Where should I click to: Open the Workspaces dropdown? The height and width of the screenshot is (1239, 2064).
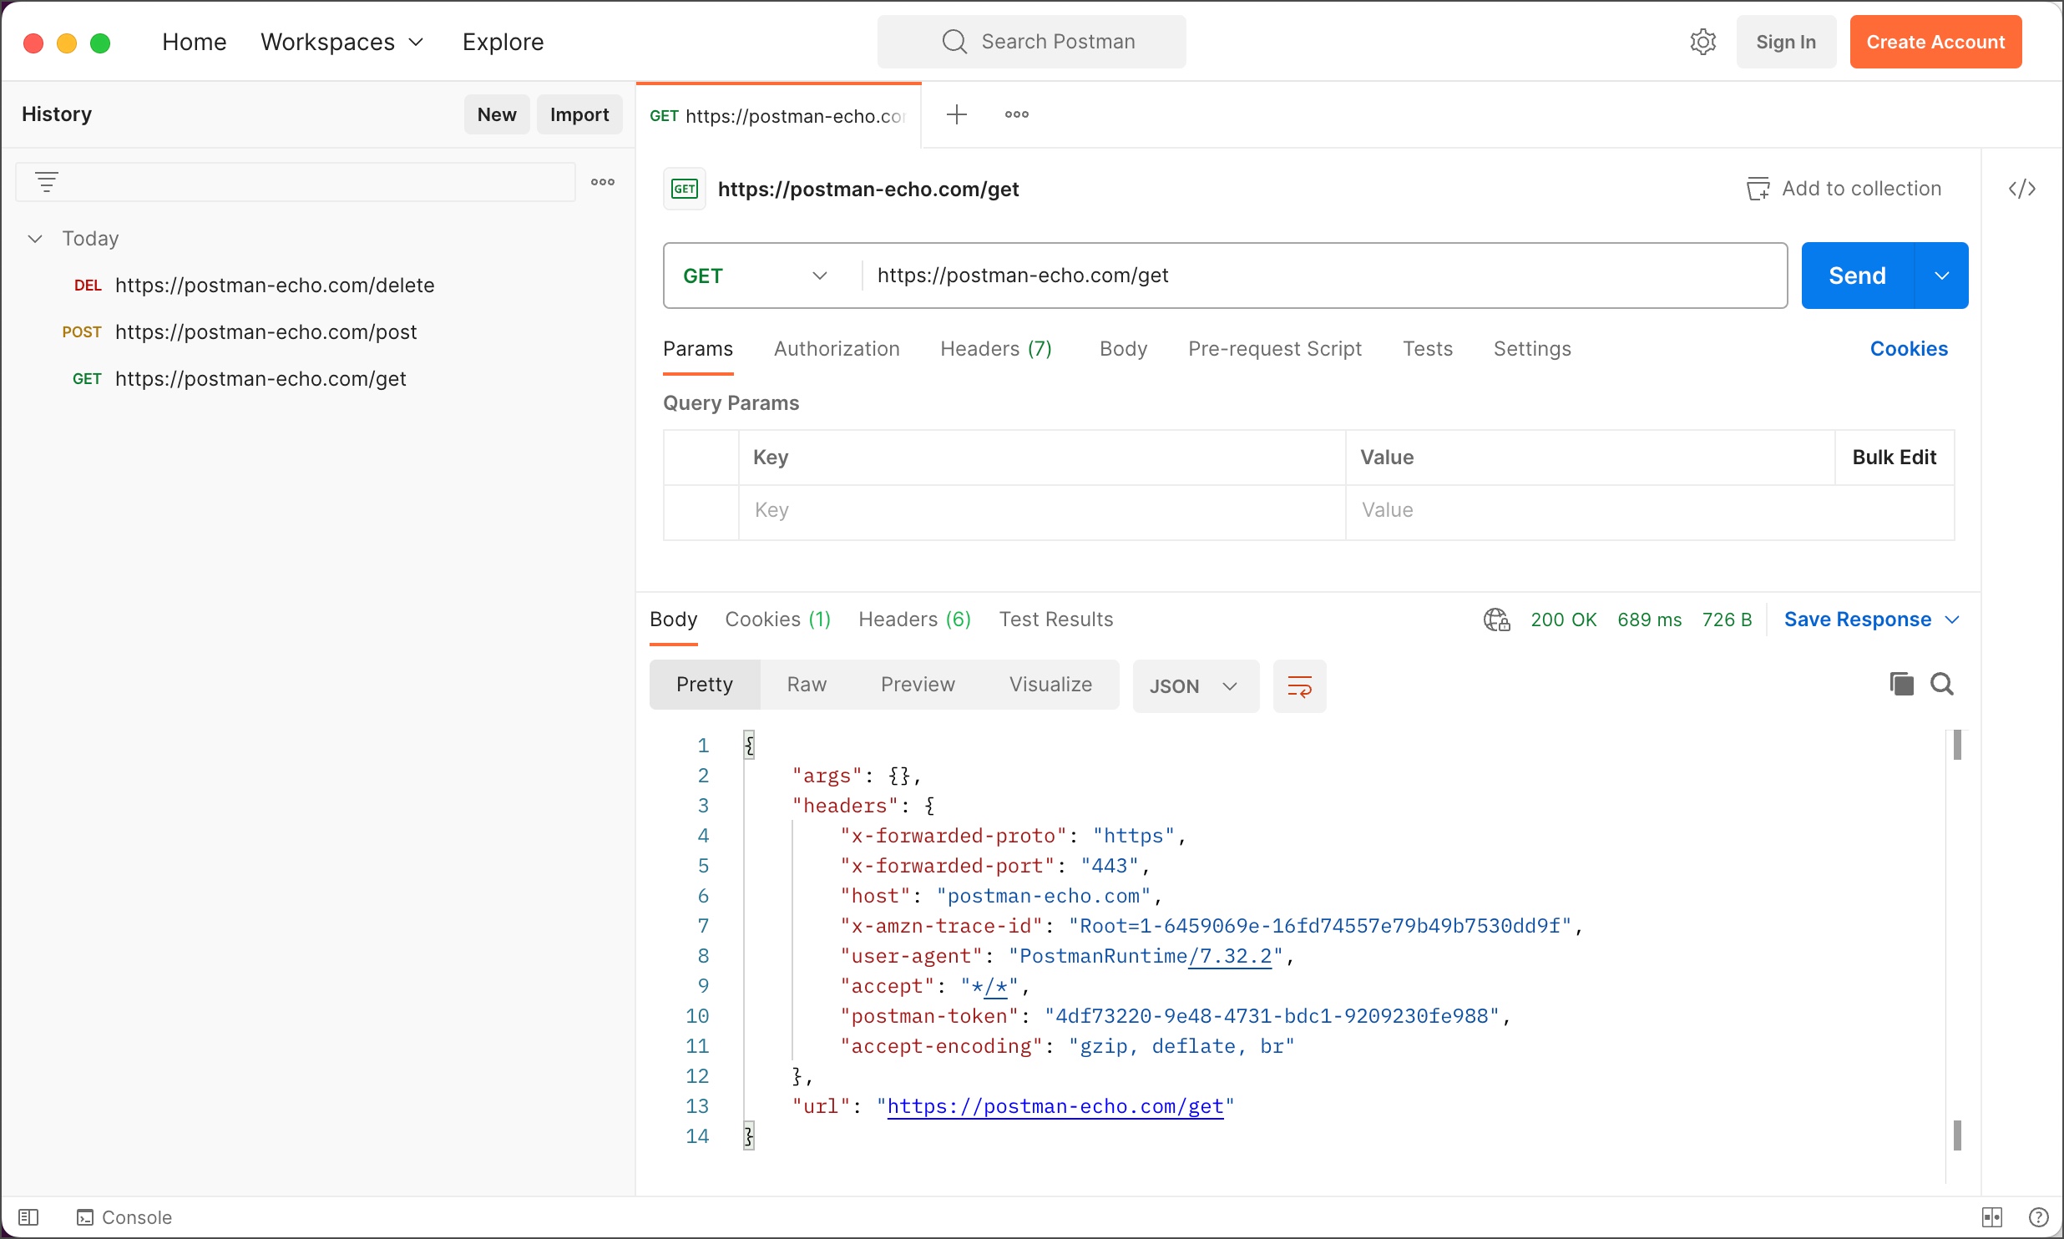pos(342,42)
